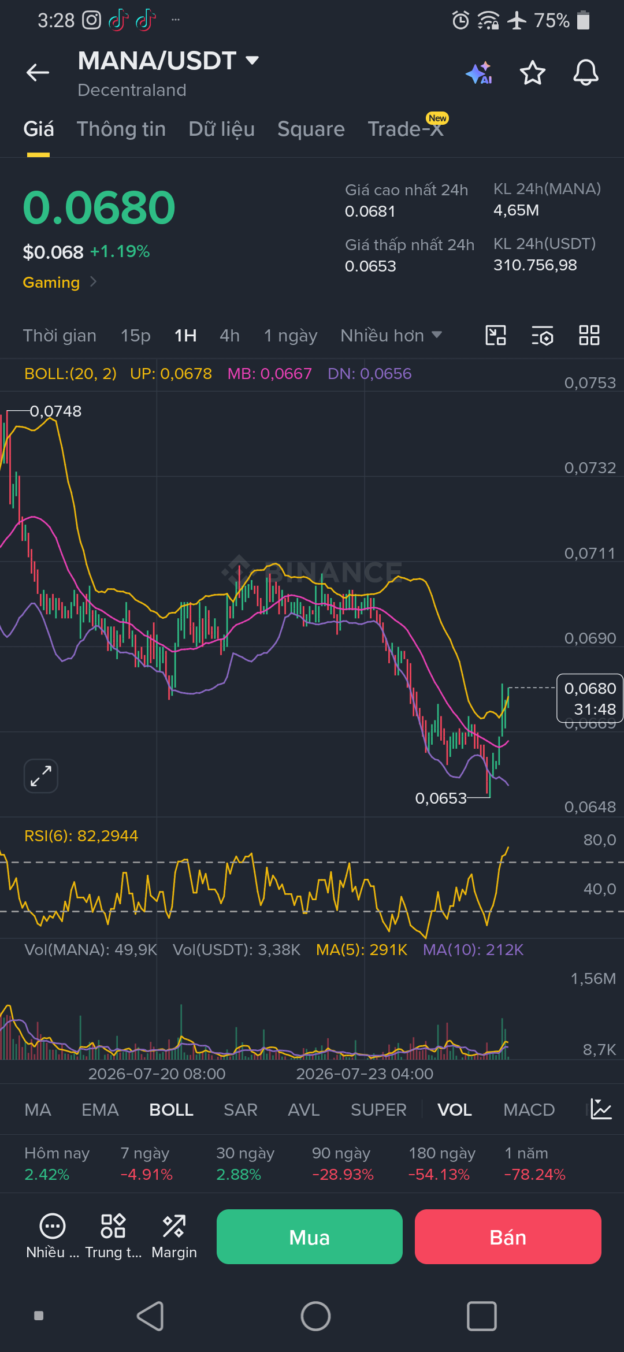This screenshot has height=1352, width=624.
Task: Add MANA/USDT to favorites star
Action: pos(532,73)
